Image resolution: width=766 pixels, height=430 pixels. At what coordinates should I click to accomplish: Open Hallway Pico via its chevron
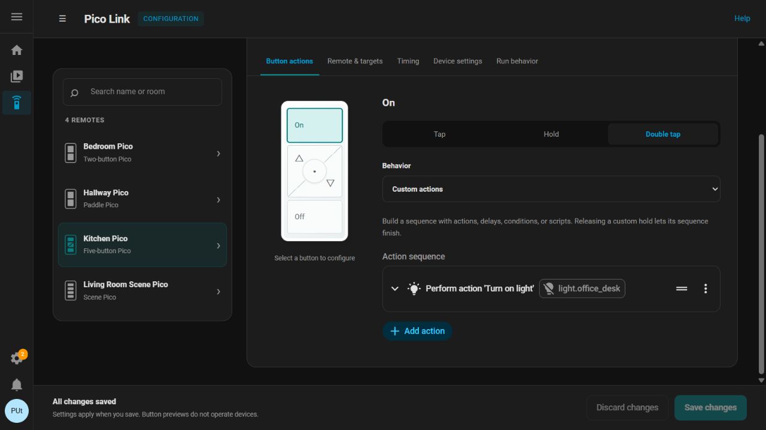click(x=218, y=199)
